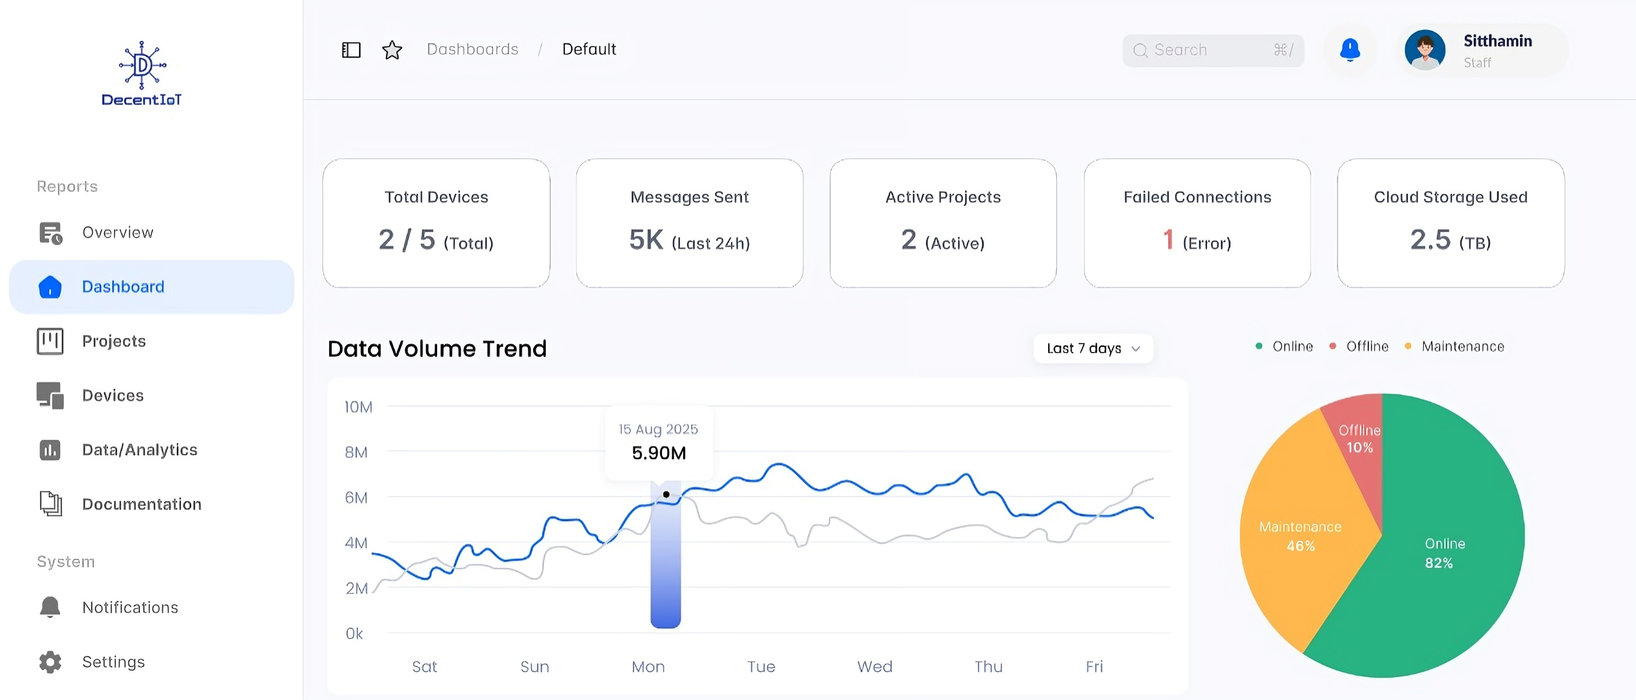
Task: Toggle the Offline legend item
Action: pyautogui.click(x=1359, y=346)
